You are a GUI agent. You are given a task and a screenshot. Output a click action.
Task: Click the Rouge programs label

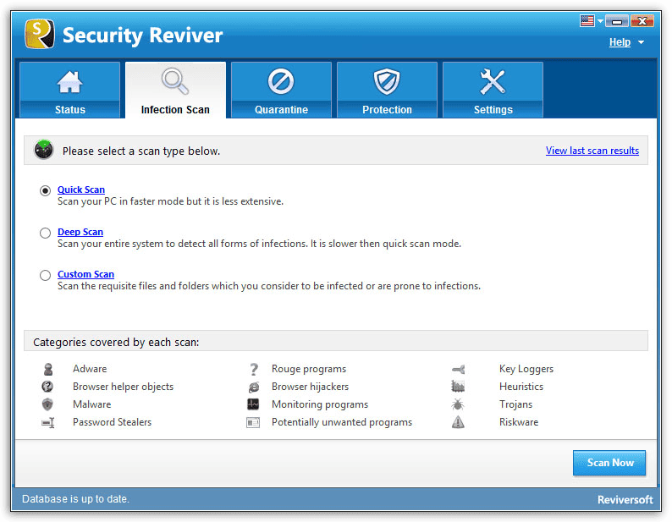309,369
